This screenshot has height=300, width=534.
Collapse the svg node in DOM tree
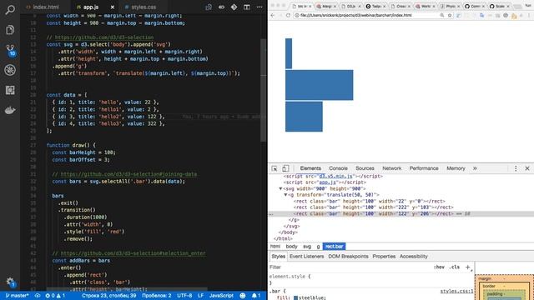click(x=280, y=189)
